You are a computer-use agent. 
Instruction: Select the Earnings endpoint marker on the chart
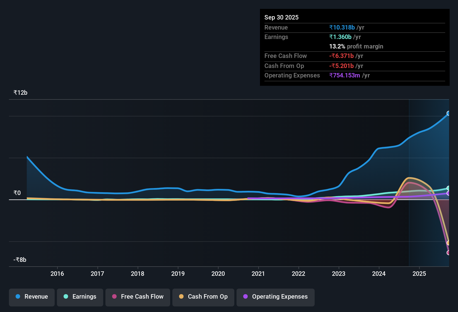coord(448,188)
